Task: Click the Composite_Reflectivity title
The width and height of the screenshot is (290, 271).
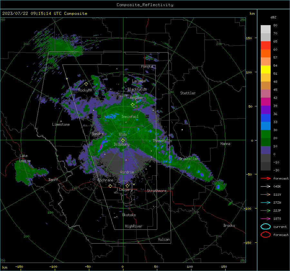Action: pos(145,5)
